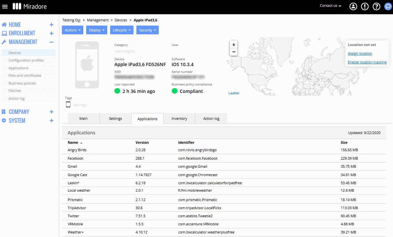
Task: Select the Prismatic application row
Action: [224, 200]
